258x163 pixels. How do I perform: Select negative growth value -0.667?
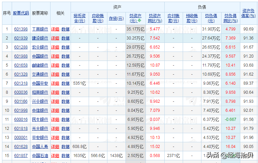click(x=231, y=119)
